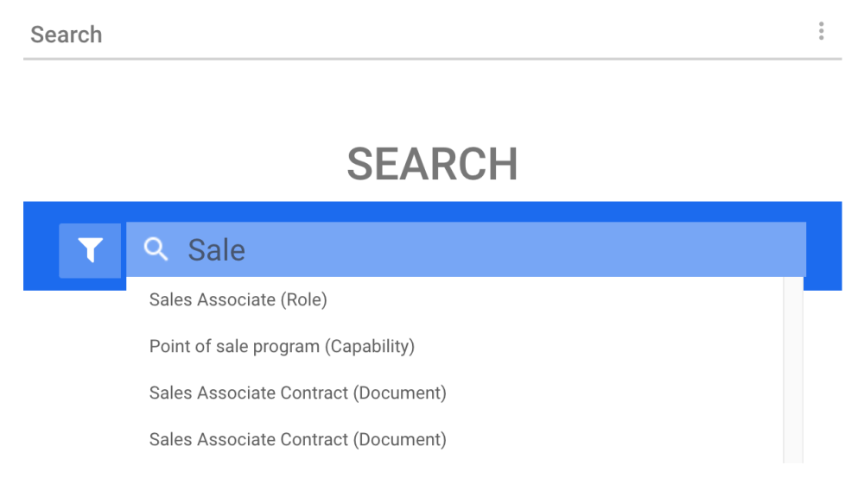The height and width of the screenshot is (503, 864).
Task: Open the Capability entry for Point of sale
Action: point(282,347)
